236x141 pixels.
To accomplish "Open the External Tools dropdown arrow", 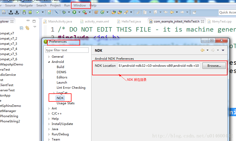I will pos(90,12).
